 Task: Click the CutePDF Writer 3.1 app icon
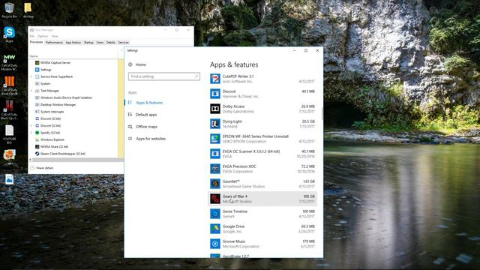coord(215,79)
